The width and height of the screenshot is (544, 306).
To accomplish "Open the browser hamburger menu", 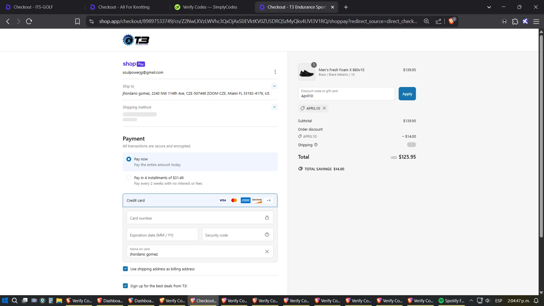I will click(x=536, y=21).
